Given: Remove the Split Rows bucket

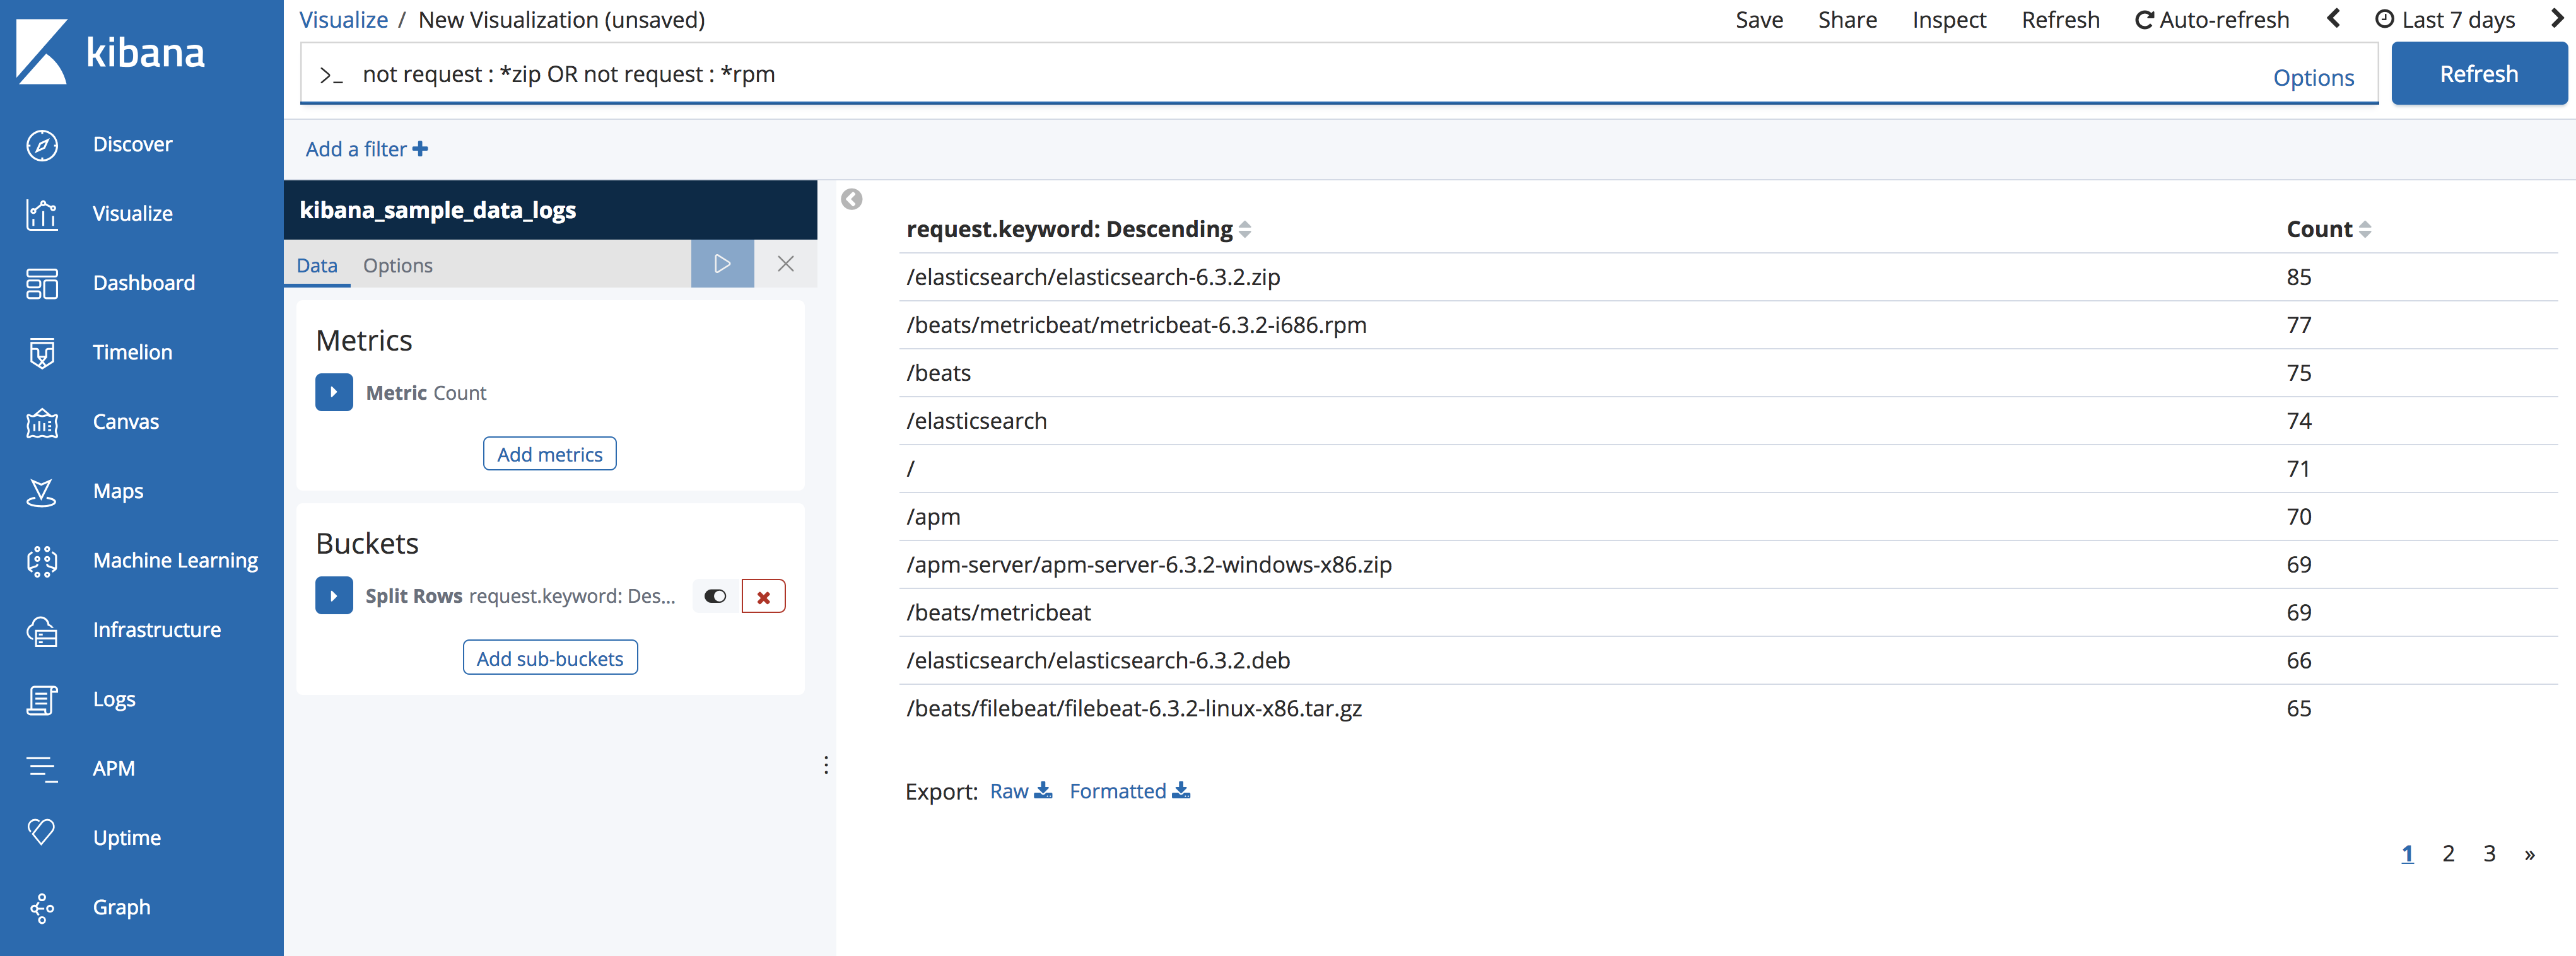Looking at the screenshot, I should 763,597.
